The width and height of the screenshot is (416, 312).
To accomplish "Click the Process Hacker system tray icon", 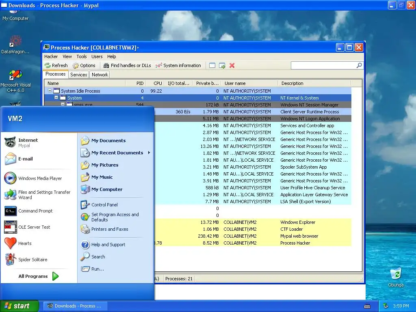I will [386, 306].
